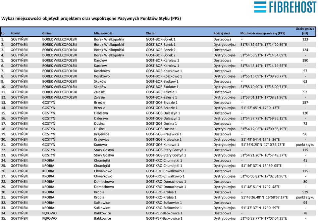Click 'Domachowo' in row 28
The height and width of the screenshot is (221, 318).
[104, 182]
